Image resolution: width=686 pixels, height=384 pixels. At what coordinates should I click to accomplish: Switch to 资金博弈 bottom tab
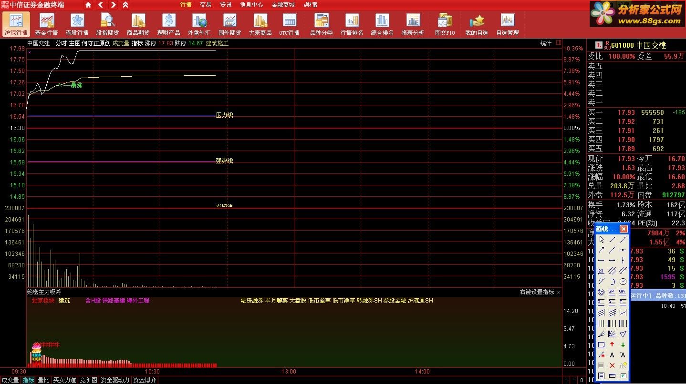(145, 380)
